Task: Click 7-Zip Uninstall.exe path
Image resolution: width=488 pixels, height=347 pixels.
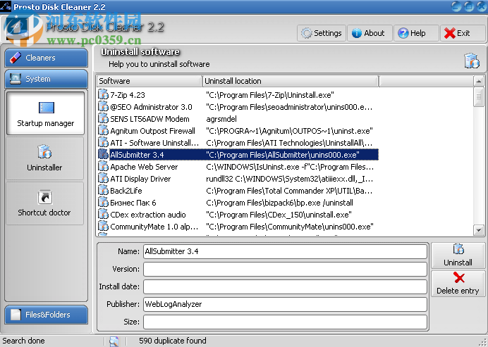Action: click(x=270, y=95)
